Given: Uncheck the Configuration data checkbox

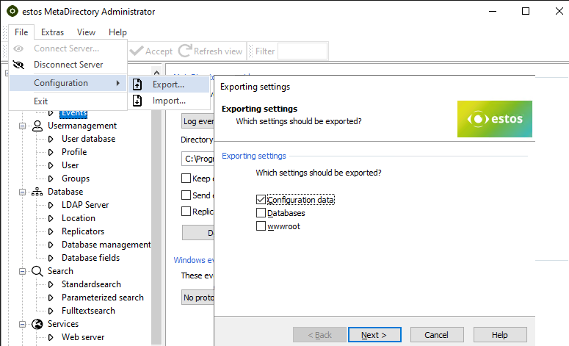Looking at the screenshot, I should (x=261, y=200).
